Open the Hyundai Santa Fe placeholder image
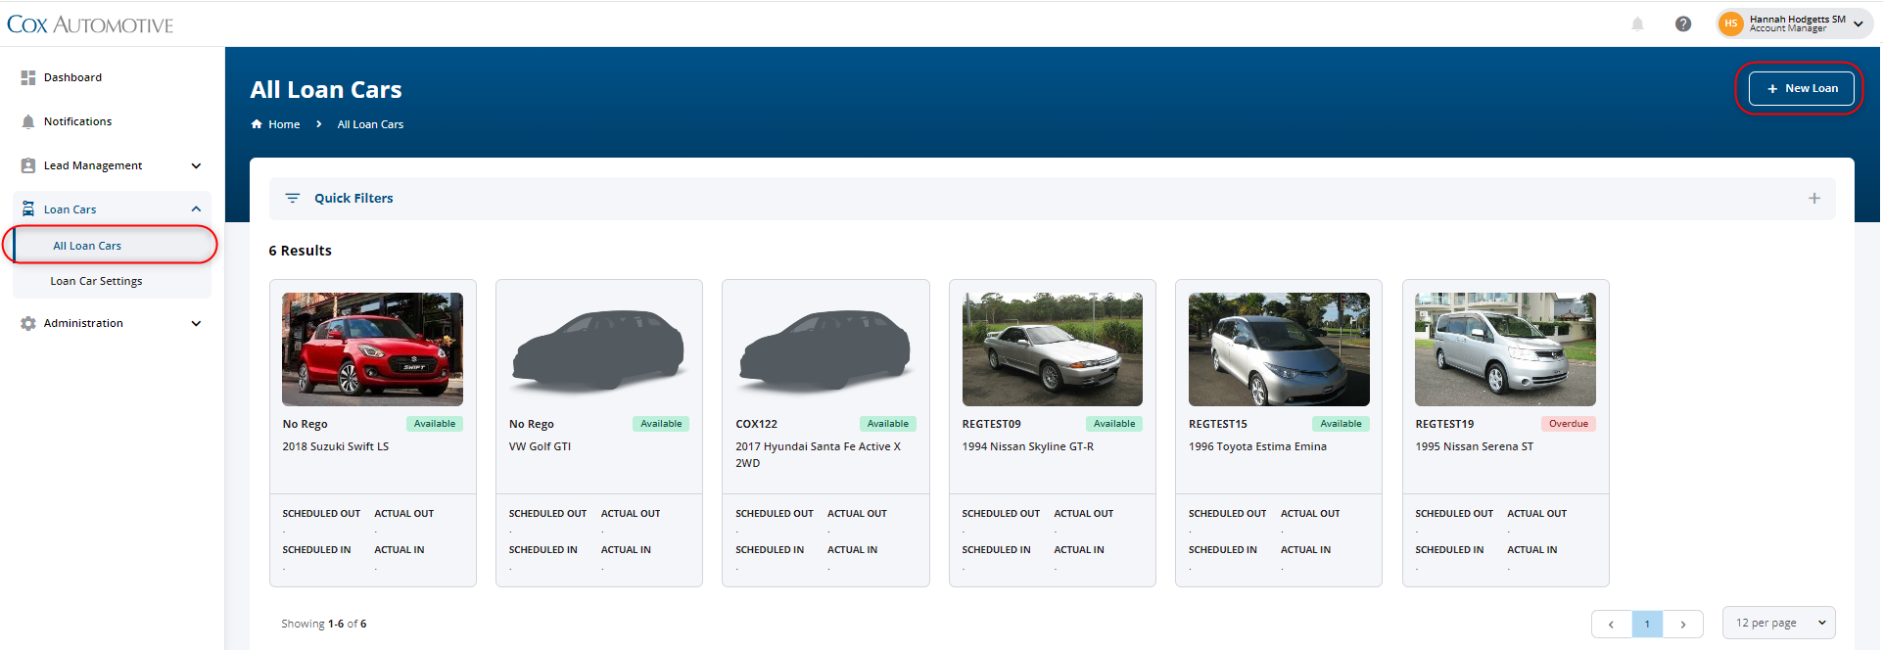Screen dimensions: 1883x650 (825, 349)
